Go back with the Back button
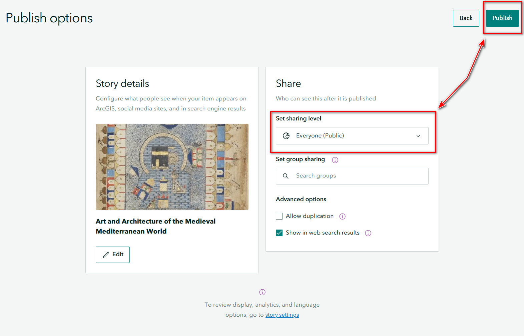The height and width of the screenshot is (336, 524). click(x=466, y=18)
